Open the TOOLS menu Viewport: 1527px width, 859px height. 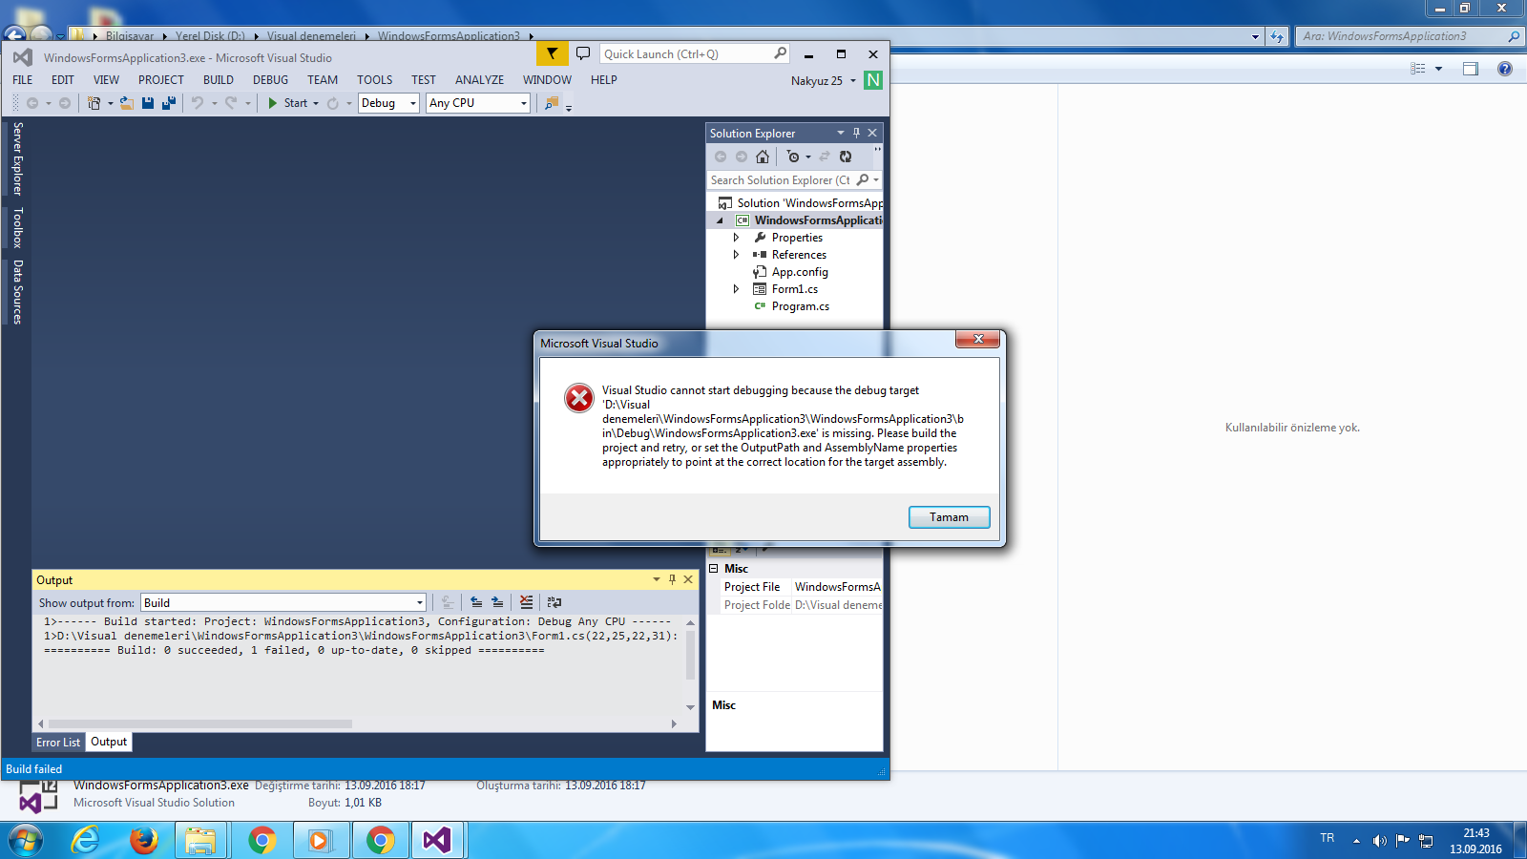[375, 80]
